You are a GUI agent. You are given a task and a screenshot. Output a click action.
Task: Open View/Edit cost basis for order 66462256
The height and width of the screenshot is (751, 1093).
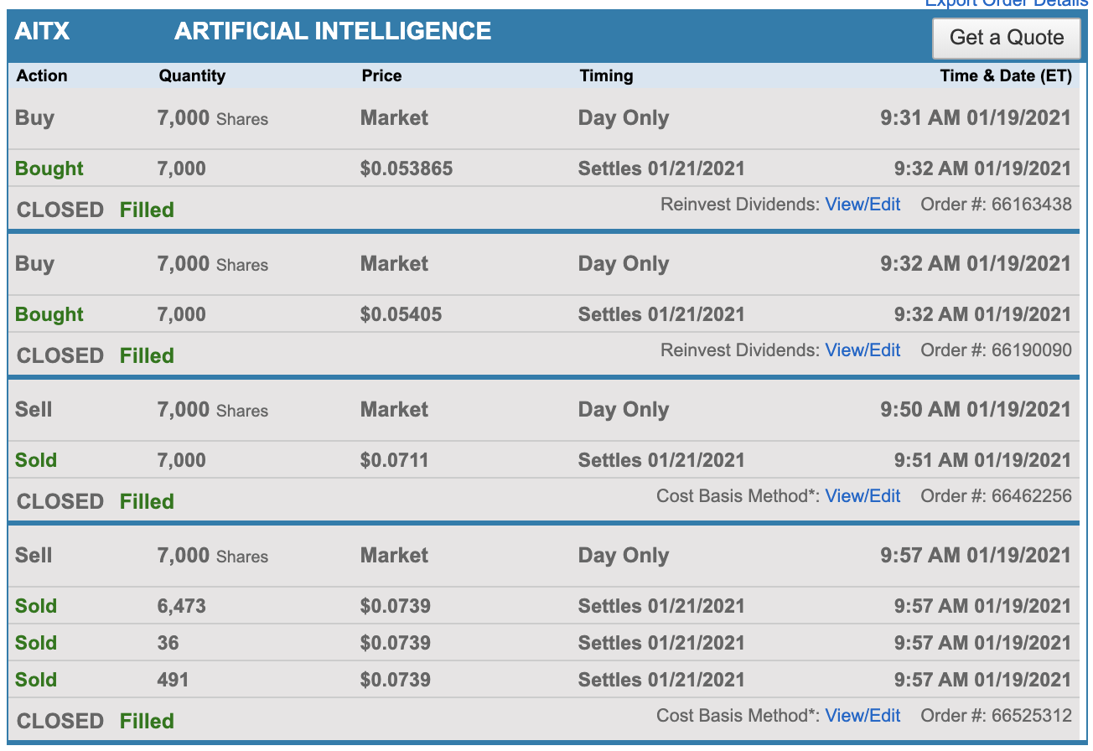click(x=862, y=496)
